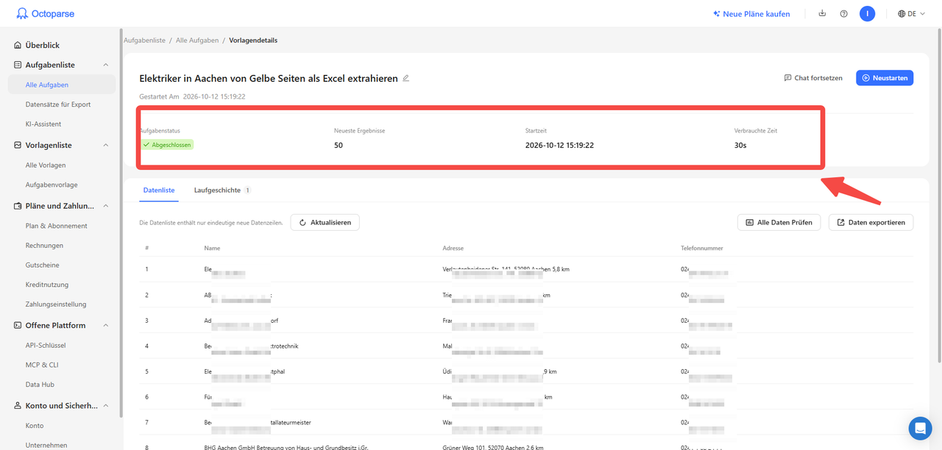Click Daten exportieren

tap(871, 222)
